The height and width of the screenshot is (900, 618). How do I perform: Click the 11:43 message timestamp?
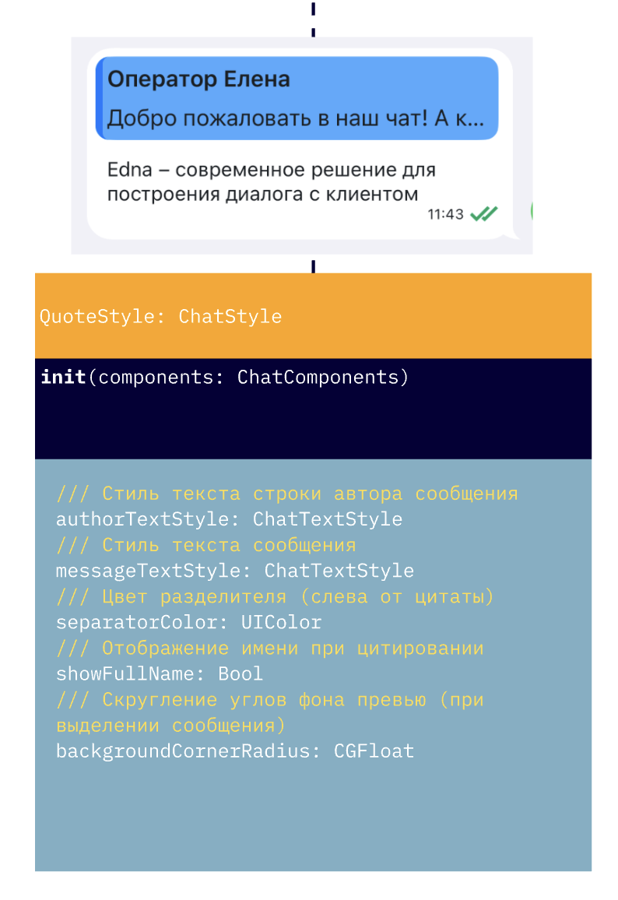445,214
